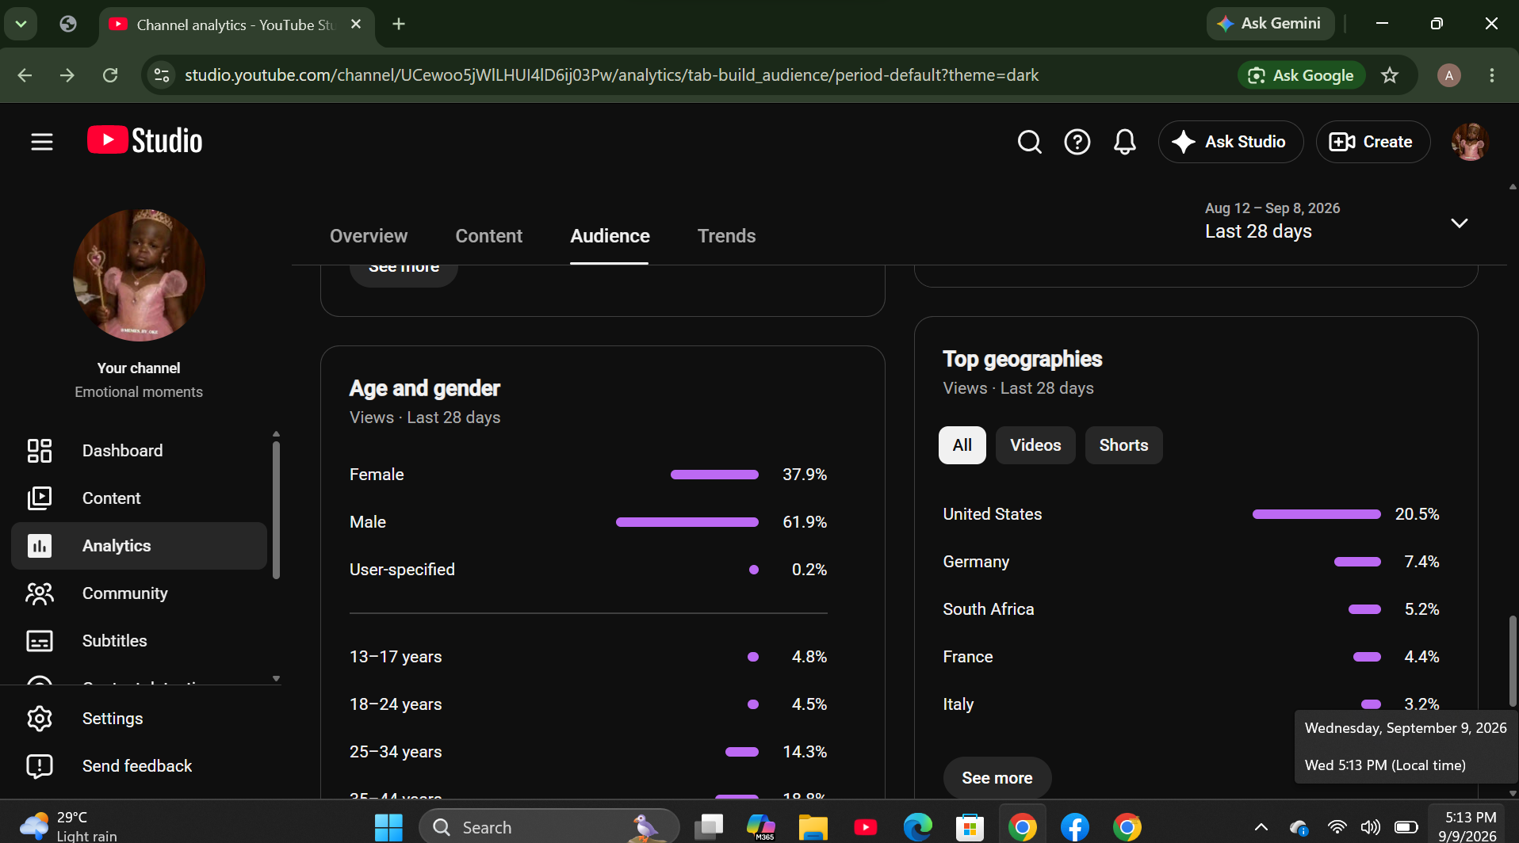Select the Shorts filter chip

1123,445
